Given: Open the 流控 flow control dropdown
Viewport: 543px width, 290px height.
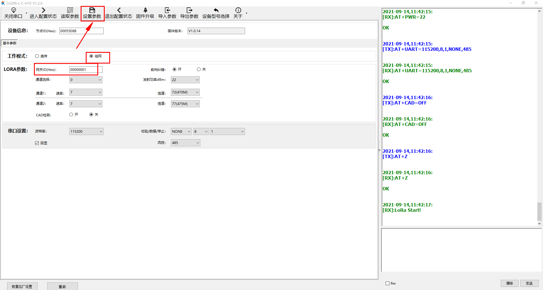Looking at the screenshot, I should point(185,143).
